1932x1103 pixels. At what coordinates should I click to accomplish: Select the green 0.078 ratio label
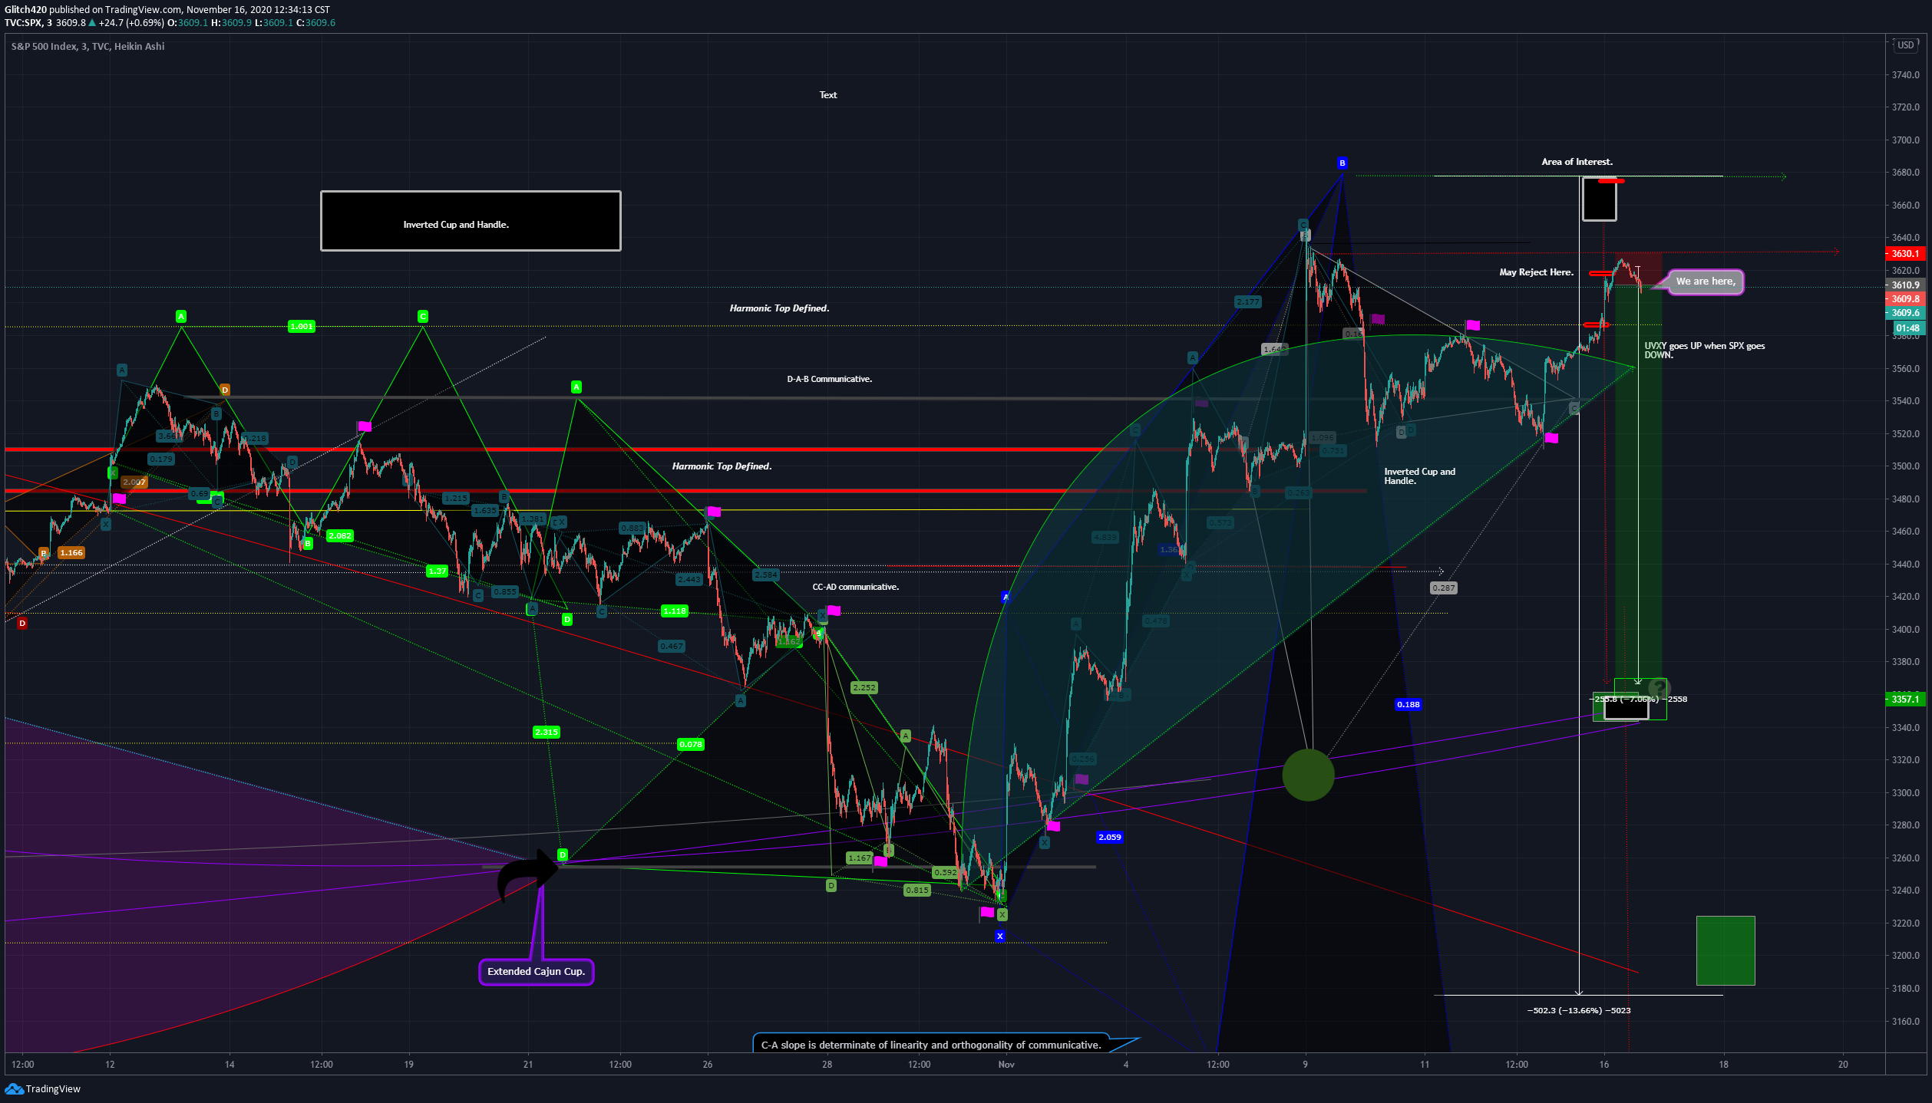(691, 744)
